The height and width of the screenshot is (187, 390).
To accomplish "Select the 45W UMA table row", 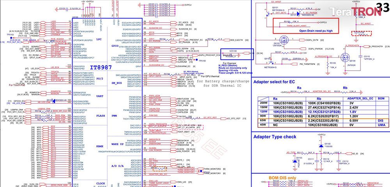I will pos(323,125).
